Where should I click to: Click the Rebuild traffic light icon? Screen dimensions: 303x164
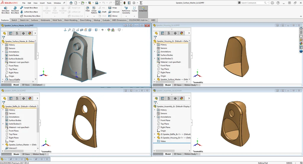[x=124, y=3]
